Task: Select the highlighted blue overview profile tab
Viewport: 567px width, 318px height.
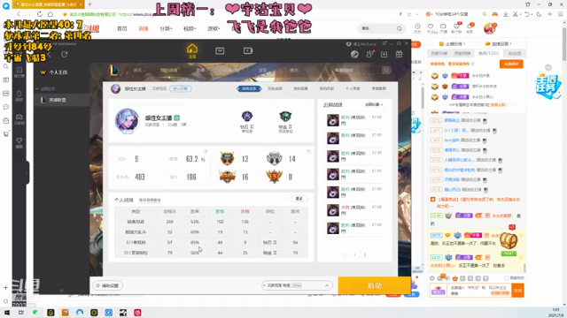Action: 249,88
